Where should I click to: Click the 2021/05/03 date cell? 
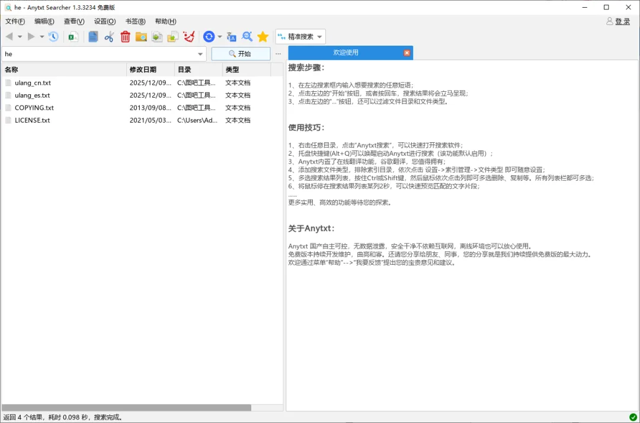[x=150, y=120]
